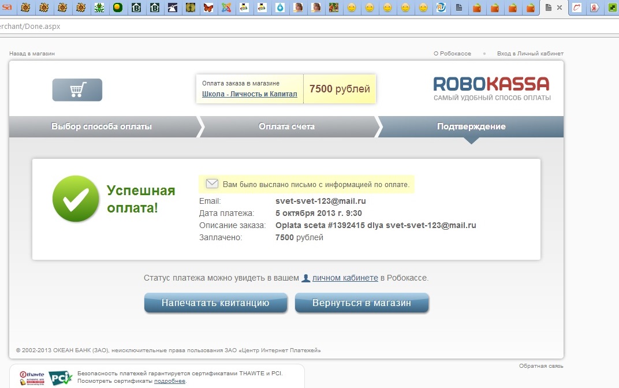Open 'Школа - Личность и Капитал' shop link
The image size is (619, 388).
click(249, 94)
